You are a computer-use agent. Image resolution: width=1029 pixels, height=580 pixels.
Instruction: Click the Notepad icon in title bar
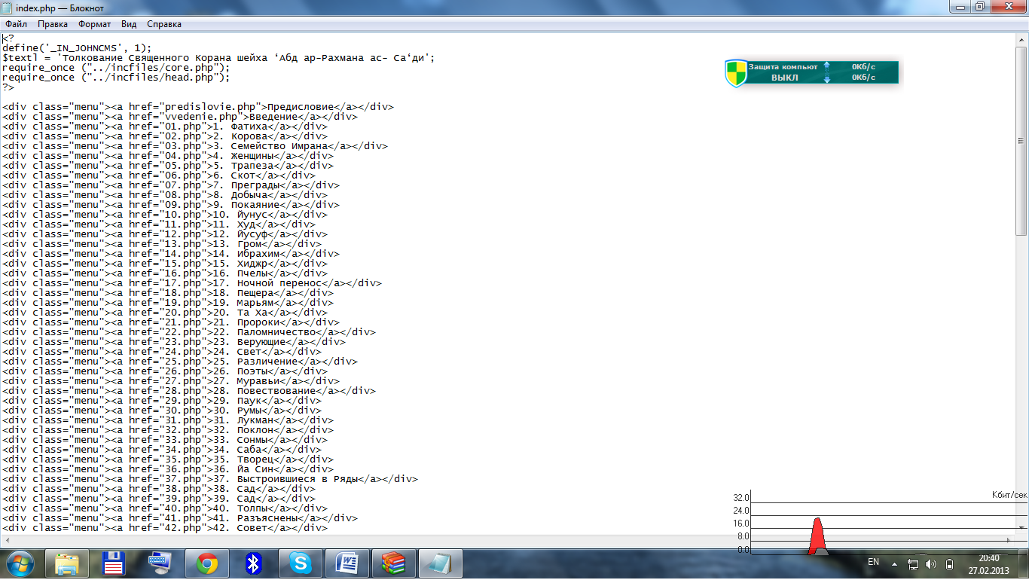pyautogui.click(x=8, y=8)
